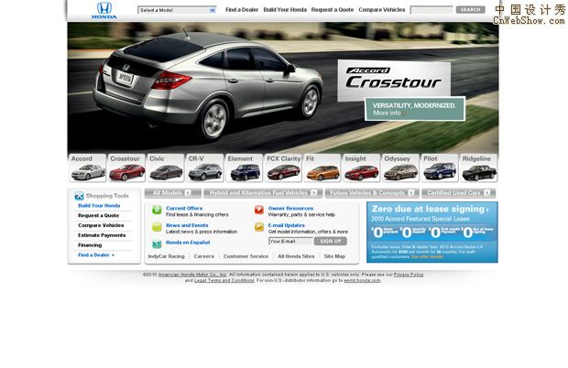Click the Honda logo in the header
The width and height of the screenshot is (568, 368).
[x=104, y=10]
